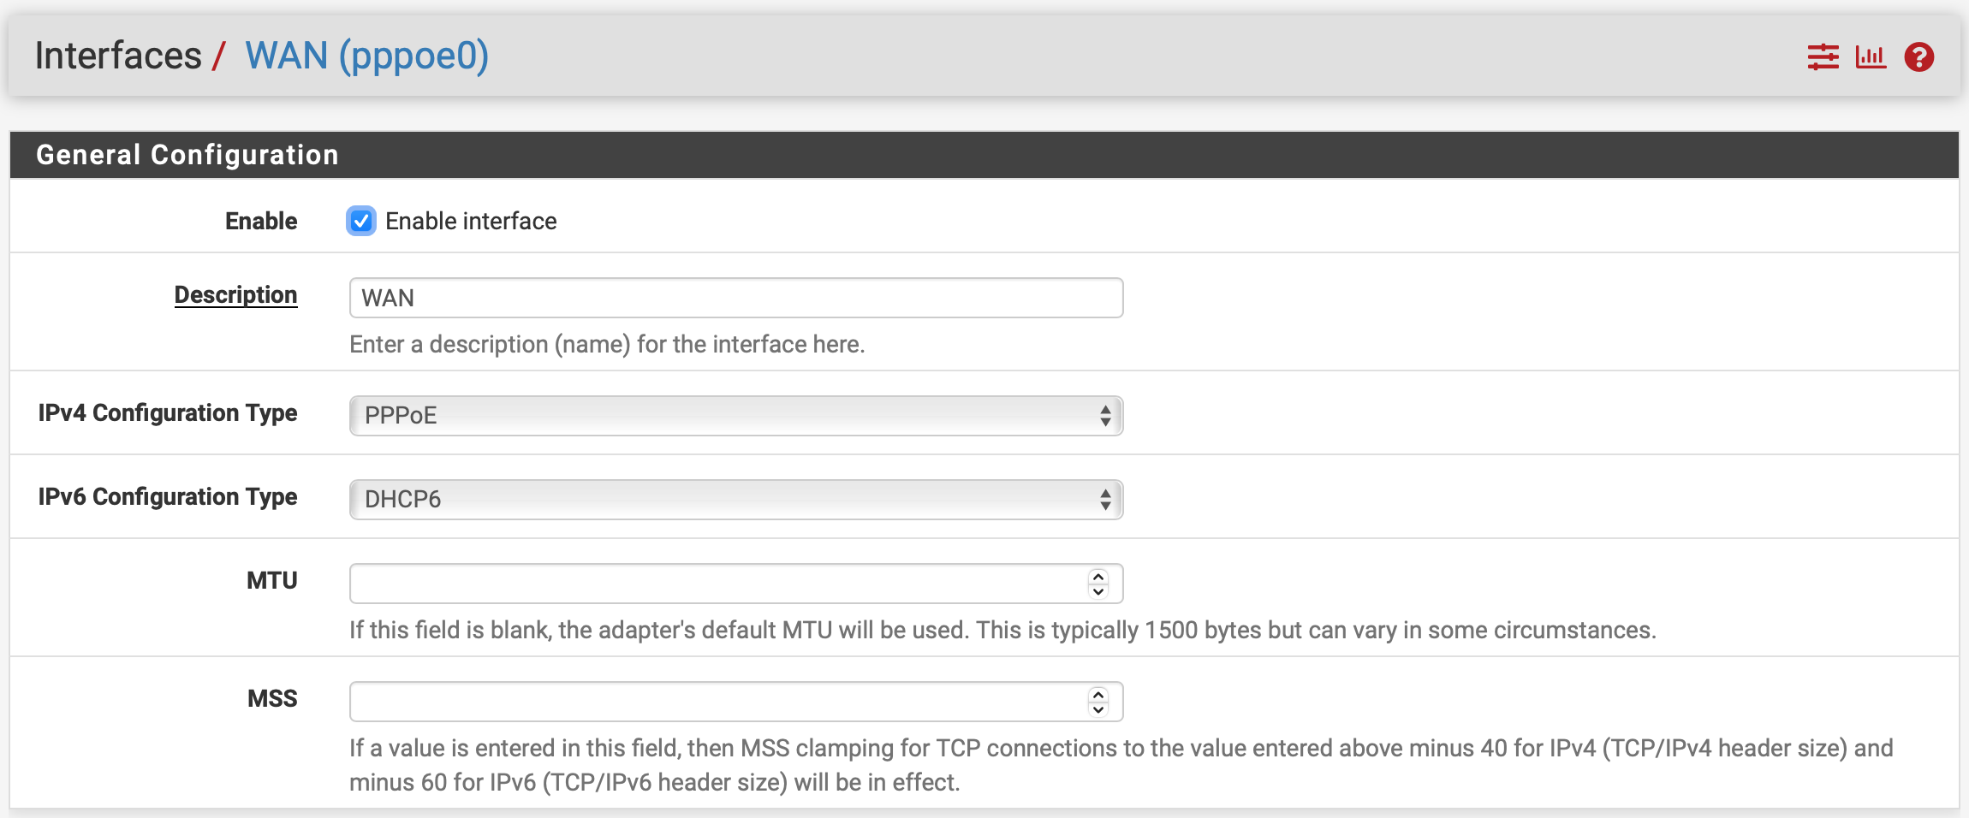Increment the MTU value stepper arrow
Image resolution: width=1969 pixels, height=818 pixels.
click(x=1097, y=577)
